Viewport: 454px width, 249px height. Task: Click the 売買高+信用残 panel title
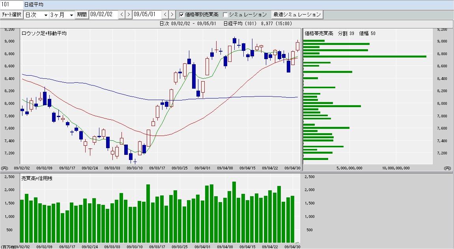(37, 178)
